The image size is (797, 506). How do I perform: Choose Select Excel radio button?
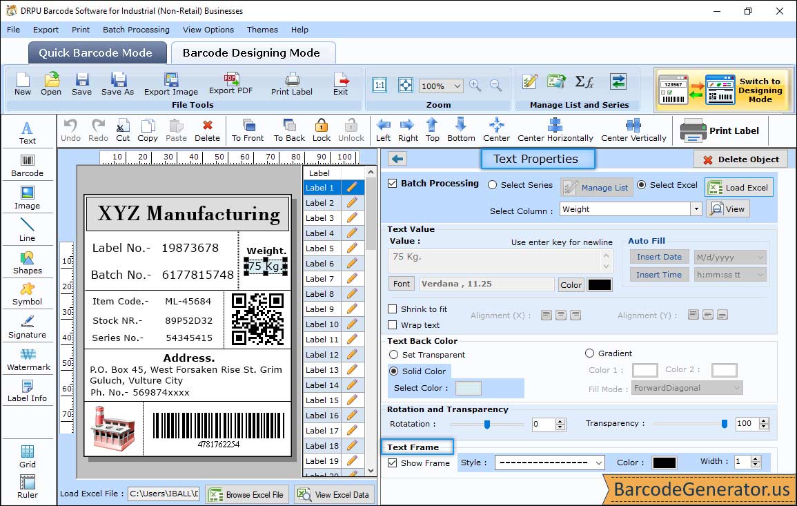(642, 185)
